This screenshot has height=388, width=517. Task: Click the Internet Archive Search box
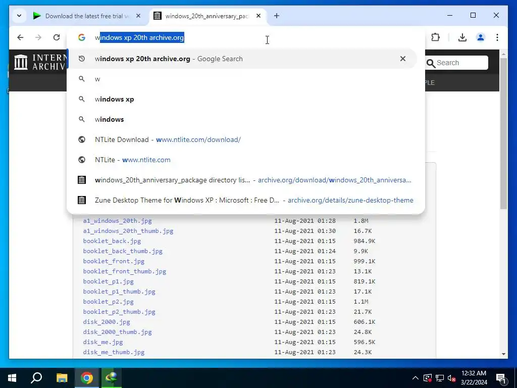(461, 63)
